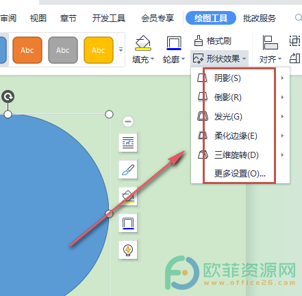The height and width of the screenshot is (296, 302).
Task: Click the 三维旋转 3D rotation icon
Action: pos(203,155)
